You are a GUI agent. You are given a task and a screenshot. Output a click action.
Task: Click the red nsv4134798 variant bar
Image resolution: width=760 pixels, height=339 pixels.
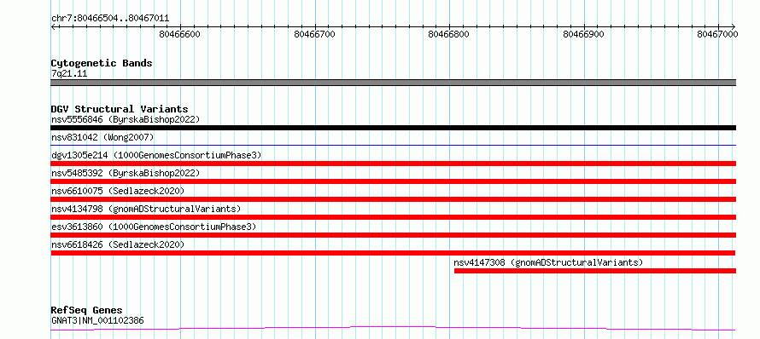[393, 217]
